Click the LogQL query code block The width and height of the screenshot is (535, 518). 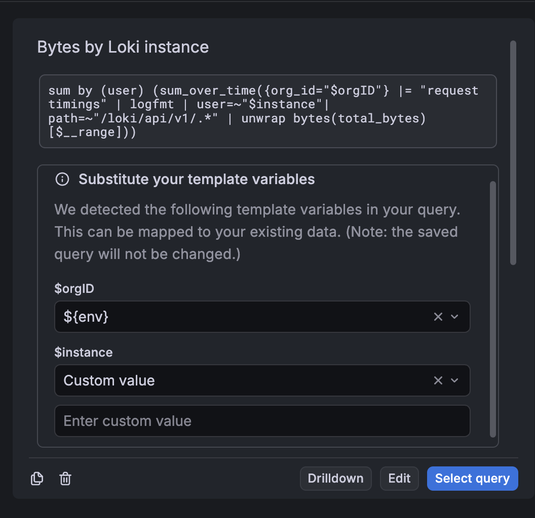[x=267, y=112]
